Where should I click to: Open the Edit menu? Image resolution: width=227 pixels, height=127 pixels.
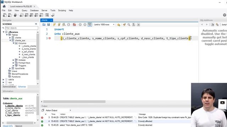click(x=10, y=11)
